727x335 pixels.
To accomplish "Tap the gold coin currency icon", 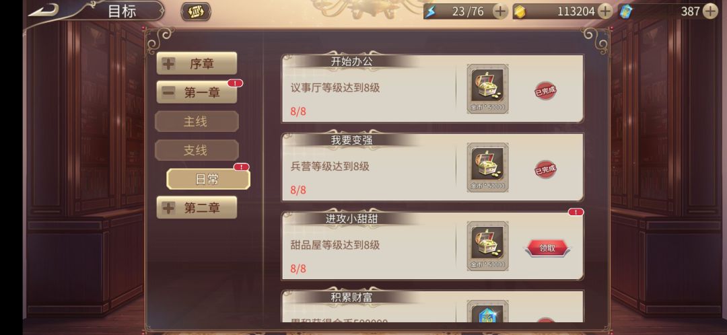I will tap(520, 11).
